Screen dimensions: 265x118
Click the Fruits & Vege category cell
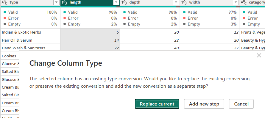tap(252, 32)
